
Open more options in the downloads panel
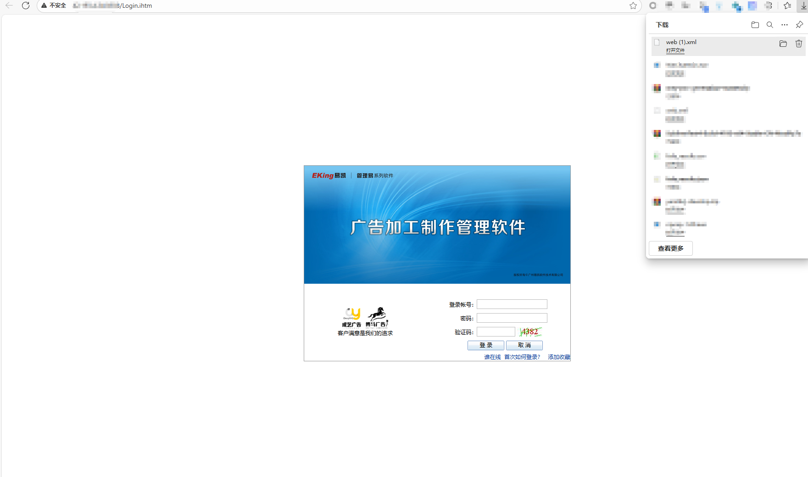pos(784,25)
